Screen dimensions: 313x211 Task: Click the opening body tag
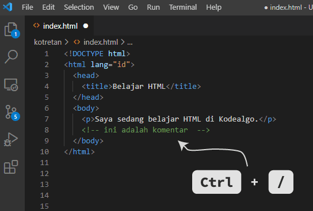86,108
